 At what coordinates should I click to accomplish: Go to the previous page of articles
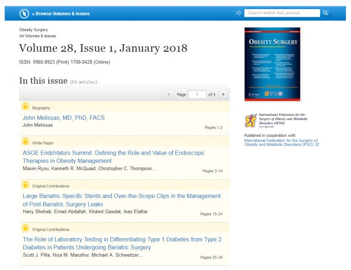pyautogui.click(x=169, y=94)
